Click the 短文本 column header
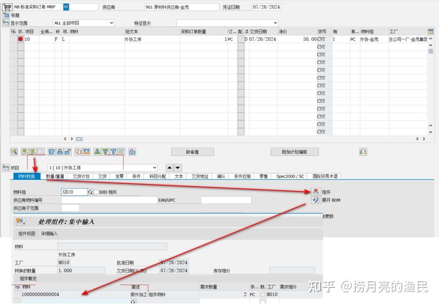Image resolution: width=439 pixels, height=304 pixels. 152,31
